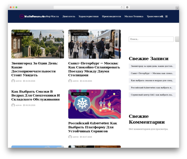The image size is (187, 159).
Task: Click the Поиск search input field
Action: coord(151,39)
